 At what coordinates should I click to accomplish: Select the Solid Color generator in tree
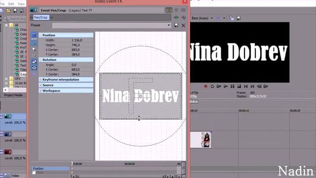(23, 61)
